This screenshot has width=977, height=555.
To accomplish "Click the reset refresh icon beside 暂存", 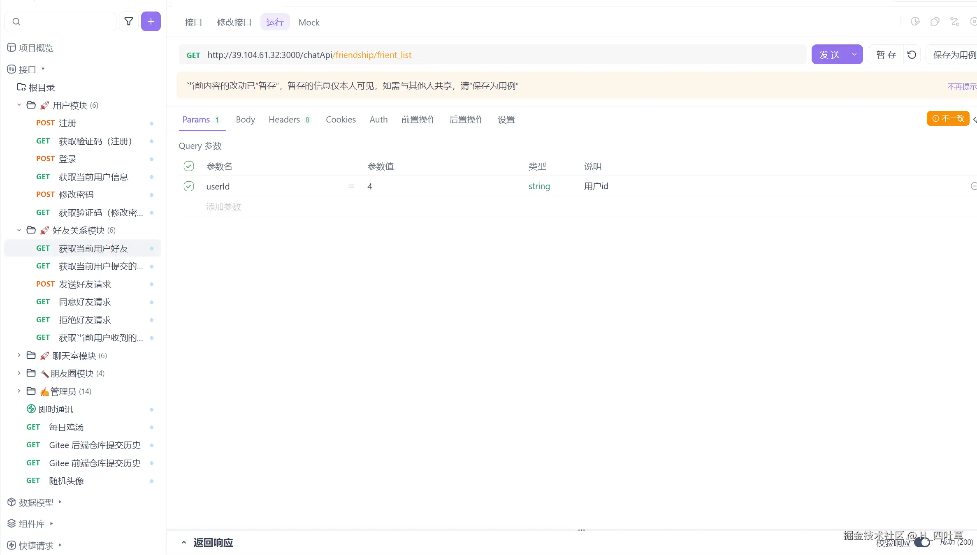I will pyautogui.click(x=912, y=55).
